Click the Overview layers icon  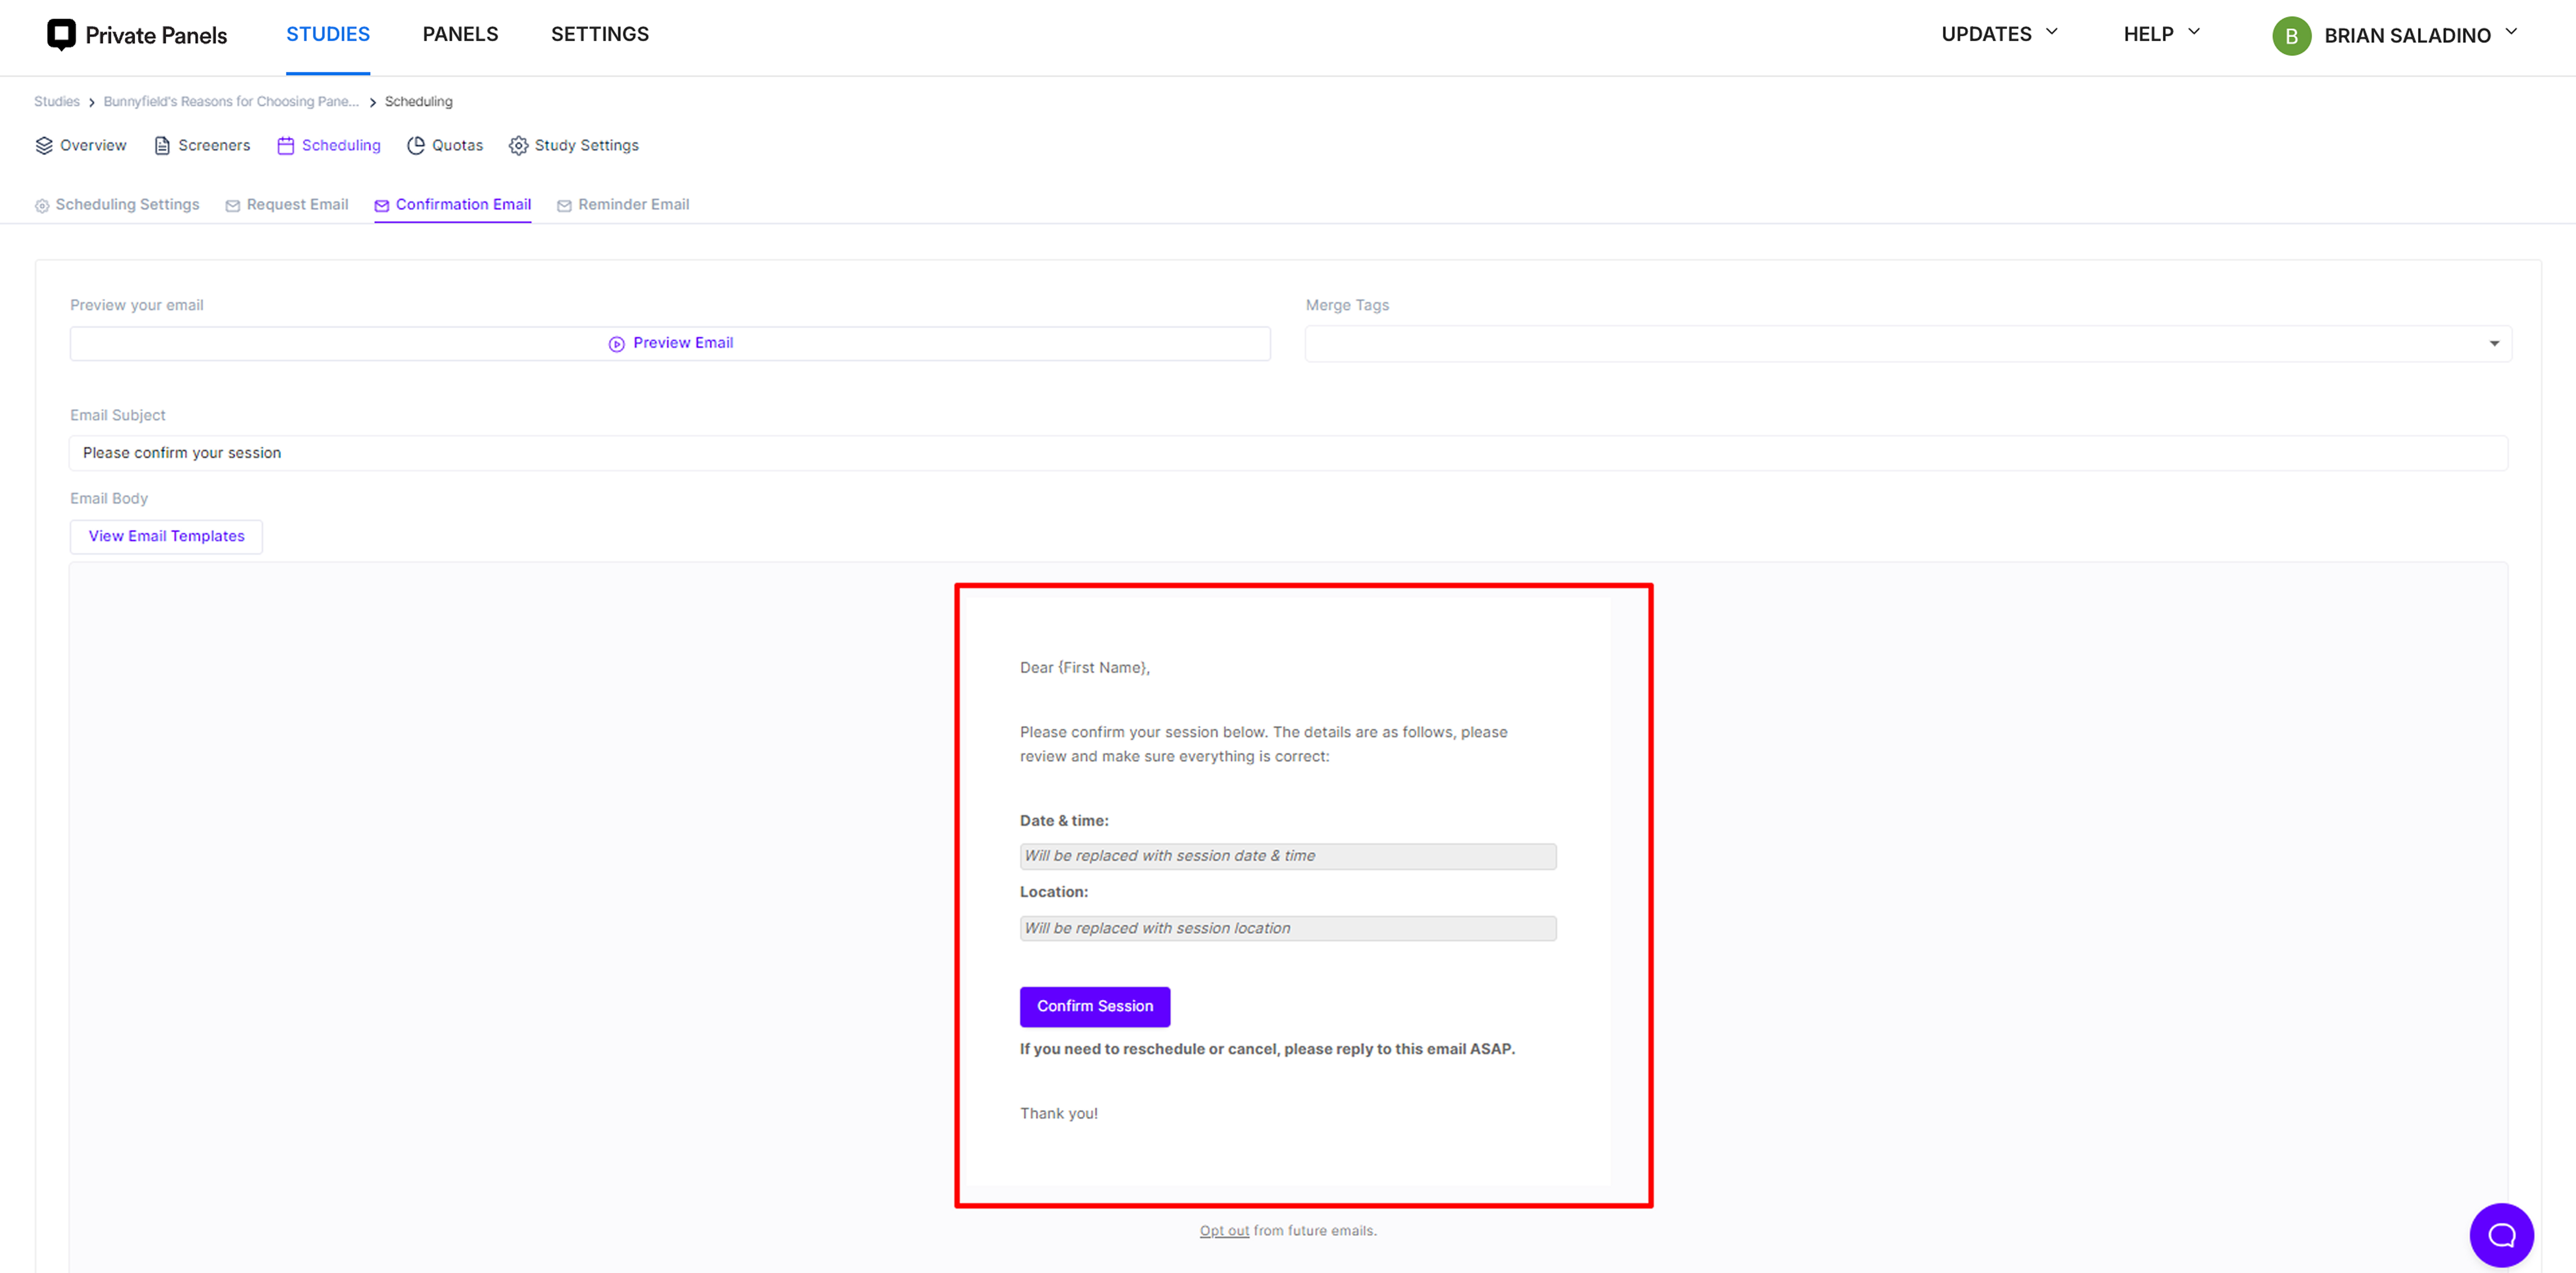coord(44,146)
